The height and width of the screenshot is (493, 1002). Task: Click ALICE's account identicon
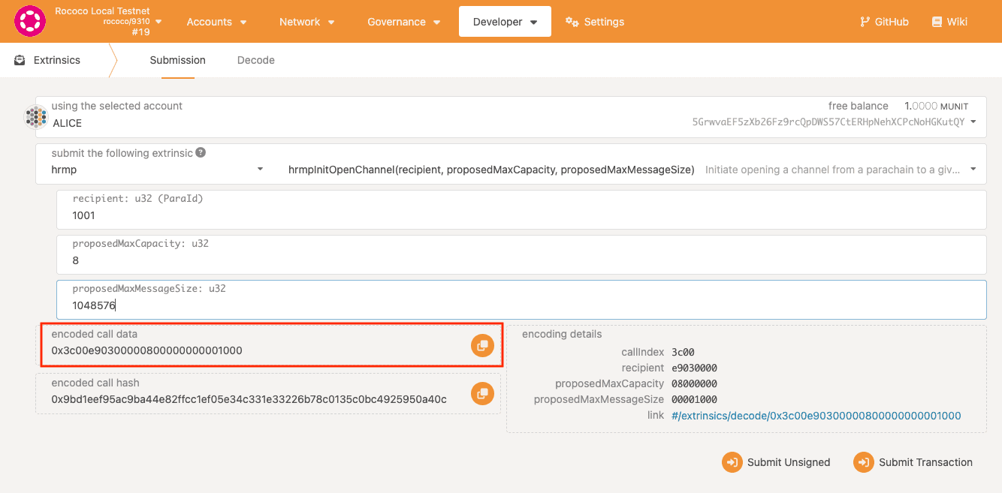[36, 116]
